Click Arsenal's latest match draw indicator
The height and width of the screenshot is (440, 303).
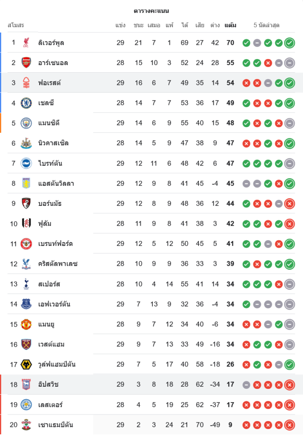click(x=289, y=63)
